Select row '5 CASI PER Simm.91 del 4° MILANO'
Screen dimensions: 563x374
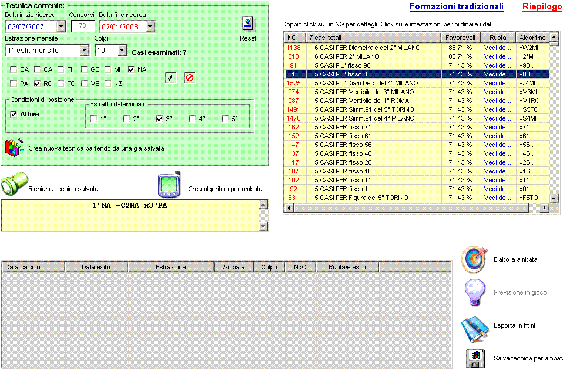[417, 118]
